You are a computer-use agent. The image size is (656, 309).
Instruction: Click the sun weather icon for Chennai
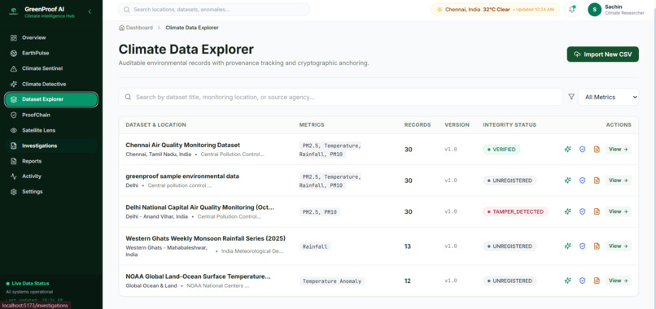(x=440, y=10)
